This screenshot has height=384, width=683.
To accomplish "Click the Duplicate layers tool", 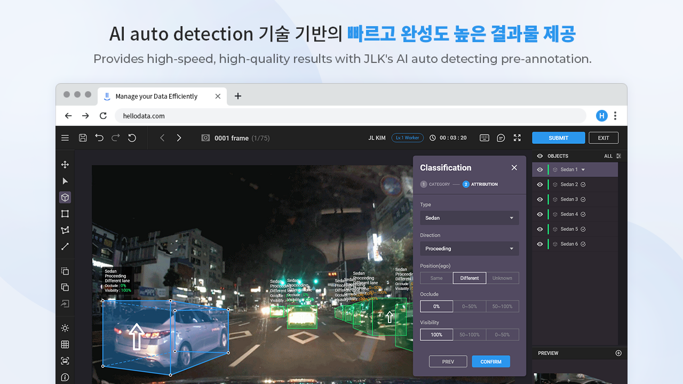I will click(65, 287).
